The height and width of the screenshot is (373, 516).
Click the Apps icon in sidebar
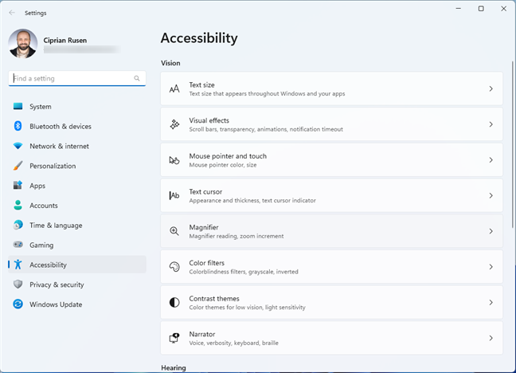18,185
